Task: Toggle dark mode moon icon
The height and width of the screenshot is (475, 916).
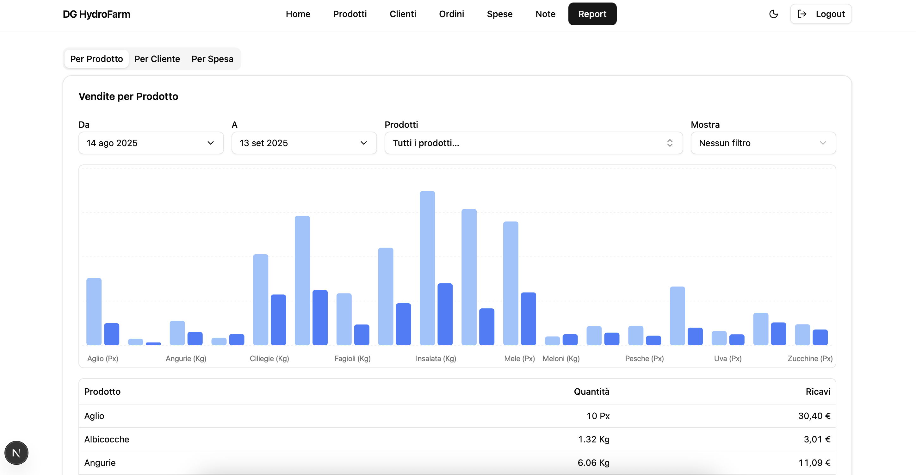Action: [x=773, y=14]
